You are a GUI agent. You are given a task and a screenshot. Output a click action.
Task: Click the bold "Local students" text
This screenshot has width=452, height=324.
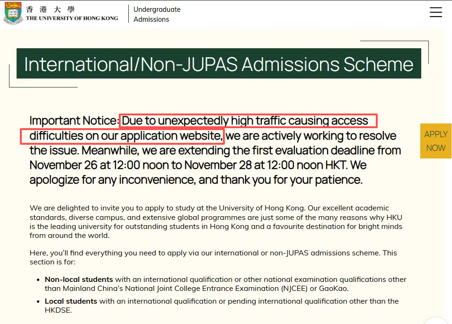pyautogui.click(x=71, y=301)
